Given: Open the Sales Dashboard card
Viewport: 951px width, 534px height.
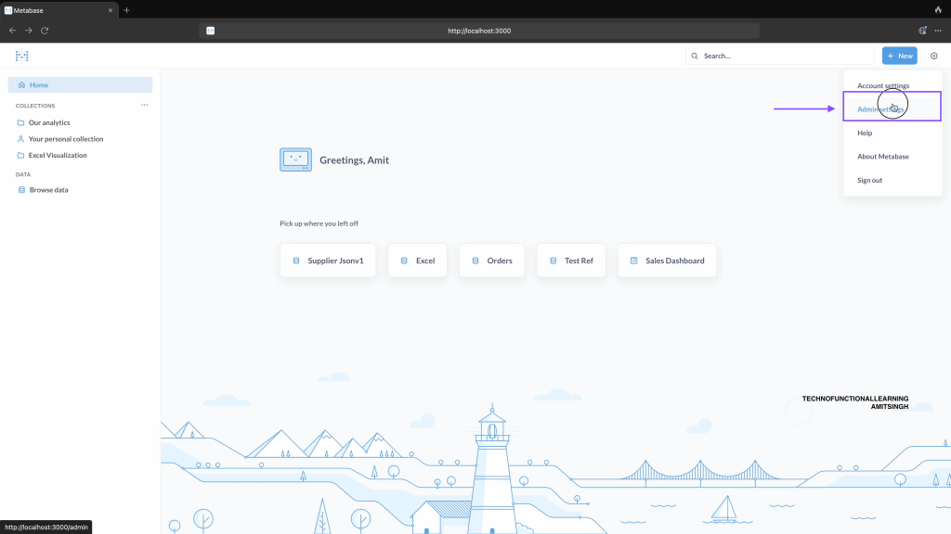Looking at the screenshot, I should pyautogui.click(x=667, y=261).
